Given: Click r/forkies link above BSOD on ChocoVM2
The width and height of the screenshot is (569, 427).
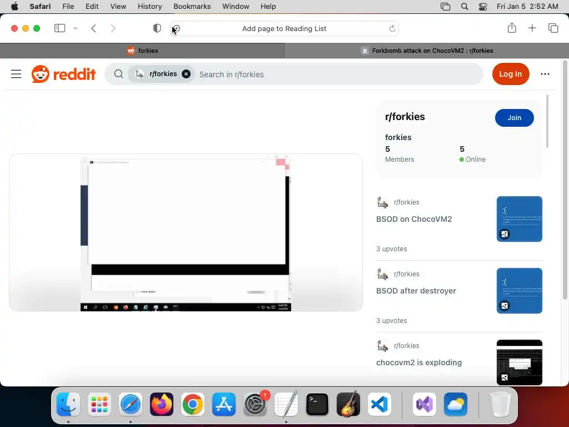Looking at the screenshot, I should [x=406, y=202].
